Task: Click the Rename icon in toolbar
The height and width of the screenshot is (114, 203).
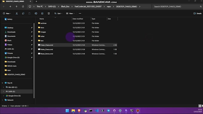Action: [36, 13]
